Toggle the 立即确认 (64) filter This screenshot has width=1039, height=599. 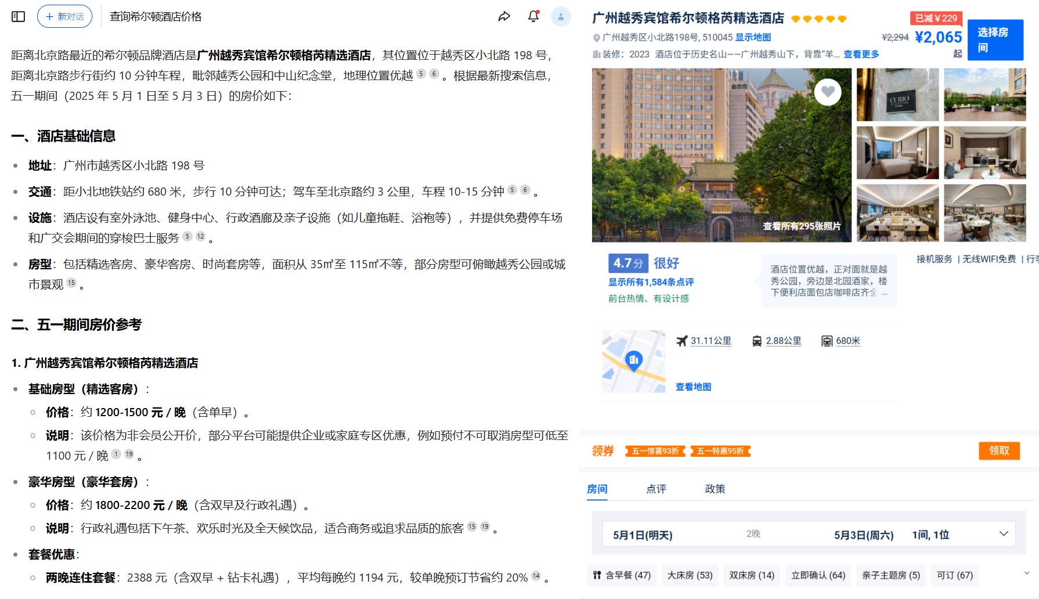coord(818,575)
